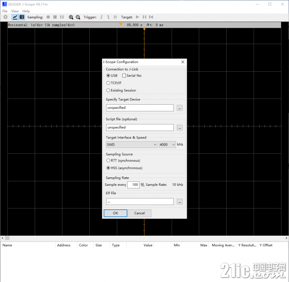
Task: Sort by Name column header
Action: click(x=28, y=245)
